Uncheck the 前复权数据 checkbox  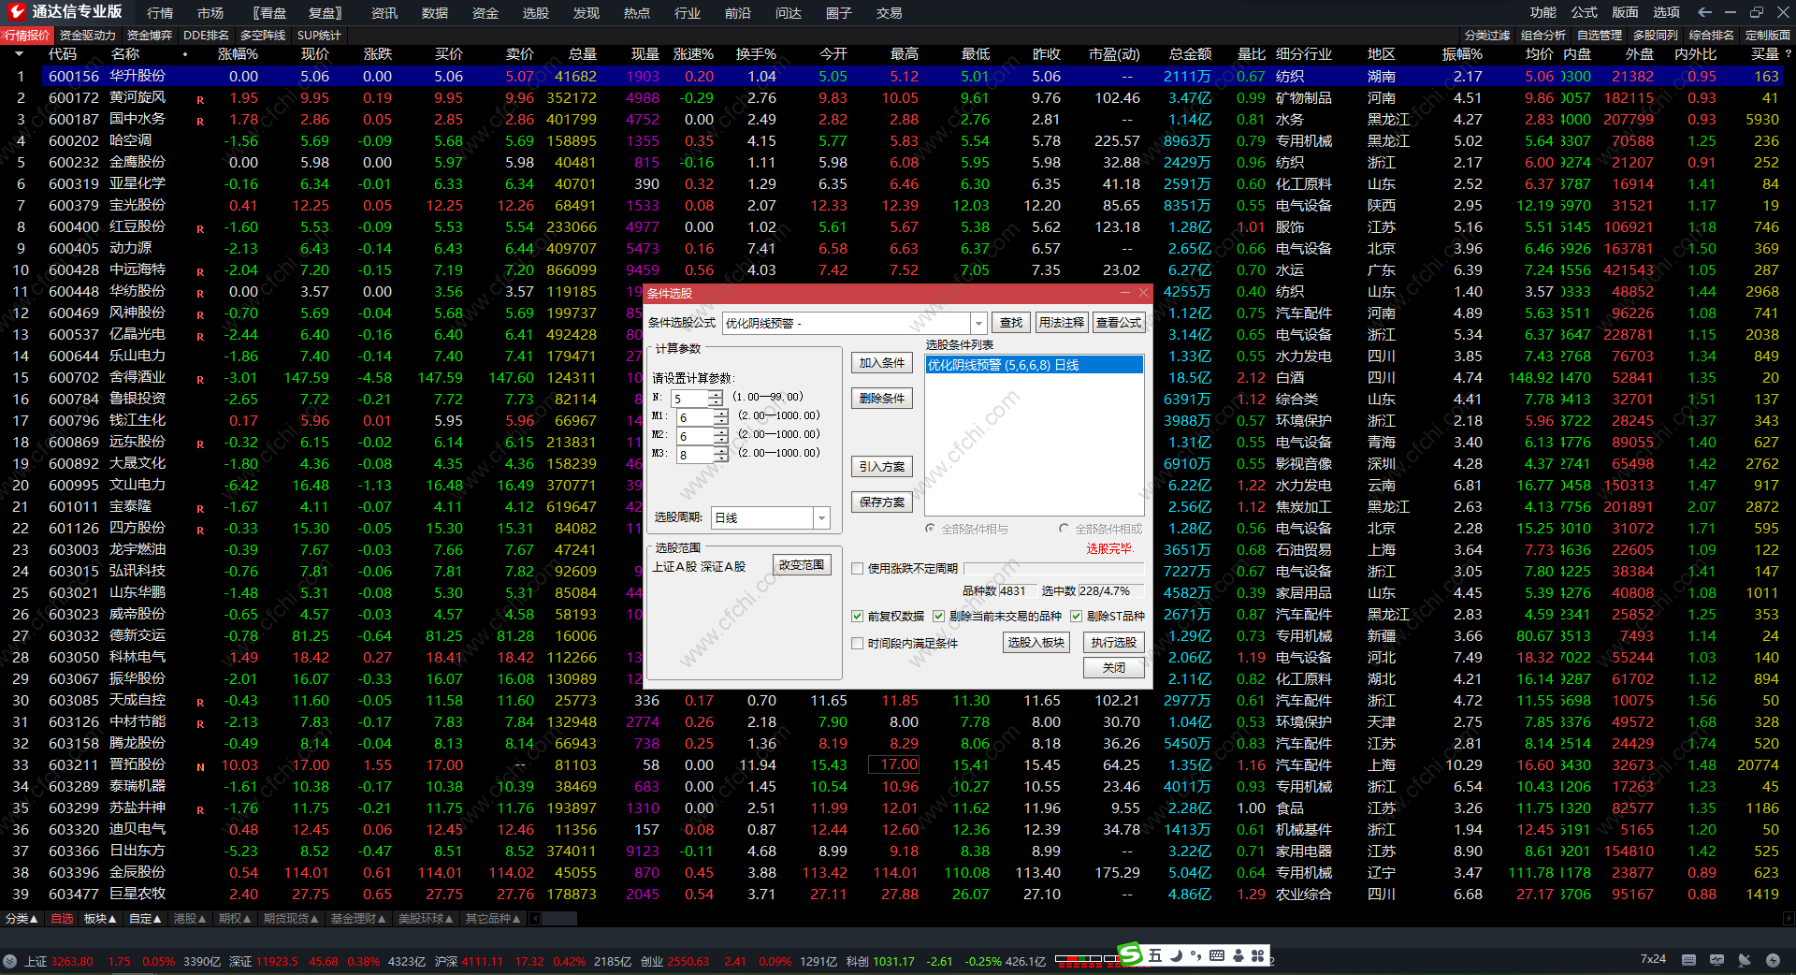pyautogui.click(x=857, y=616)
